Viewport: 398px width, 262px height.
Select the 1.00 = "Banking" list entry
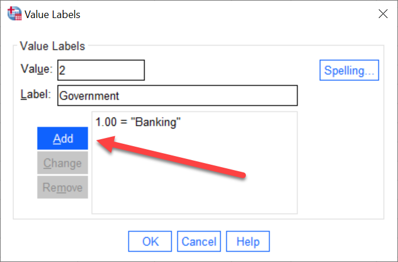tap(138, 122)
